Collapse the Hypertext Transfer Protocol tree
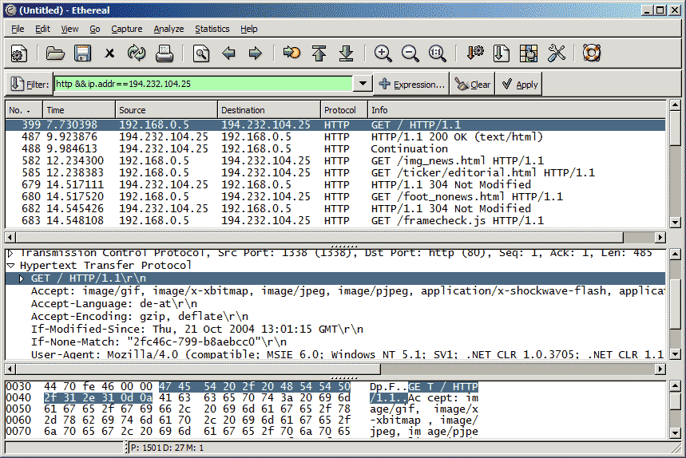Viewport: 686px width, 458px height. (x=10, y=265)
